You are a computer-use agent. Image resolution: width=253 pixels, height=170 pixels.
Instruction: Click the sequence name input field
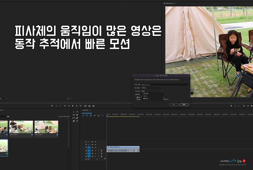pos(164,84)
